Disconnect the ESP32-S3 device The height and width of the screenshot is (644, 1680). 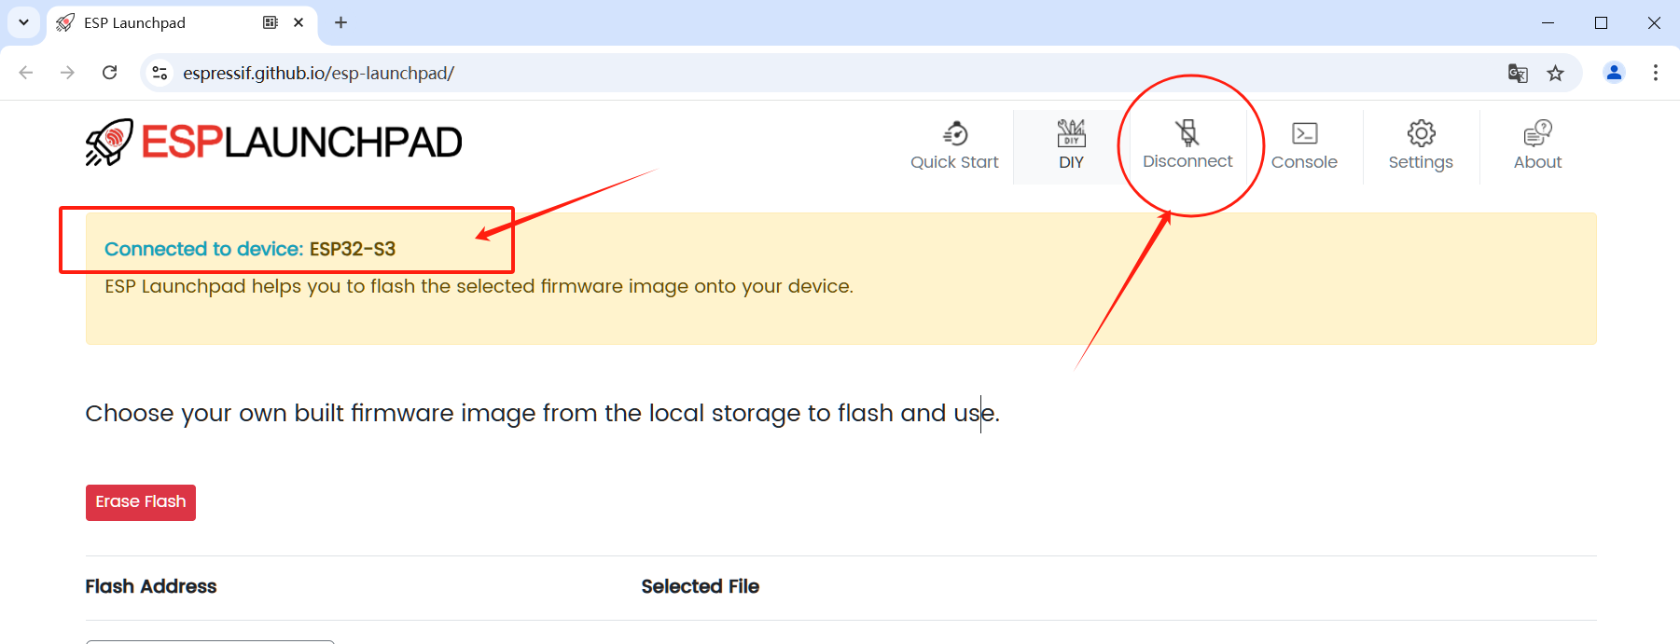1187,145
